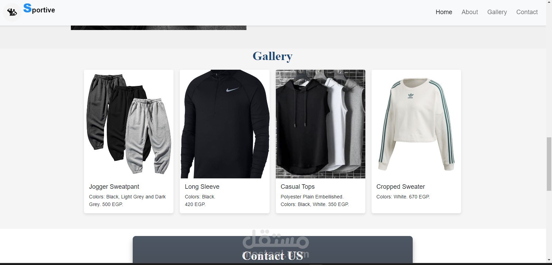Open the Home nav link
The height and width of the screenshot is (265, 552).
(x=444, y=12)
